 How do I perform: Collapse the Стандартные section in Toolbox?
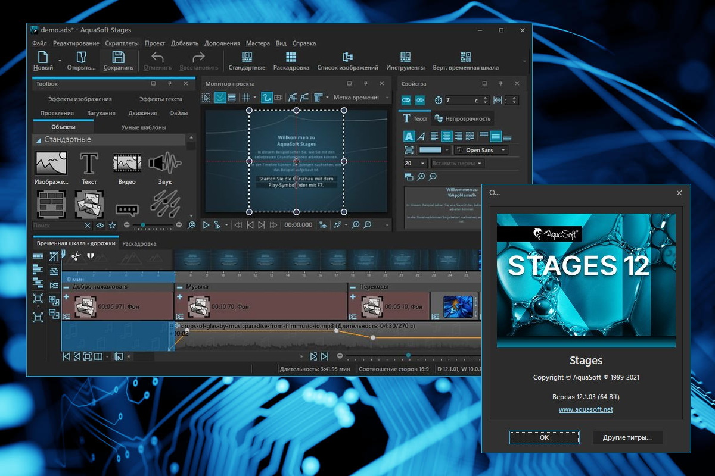click(x=39, y=140)
